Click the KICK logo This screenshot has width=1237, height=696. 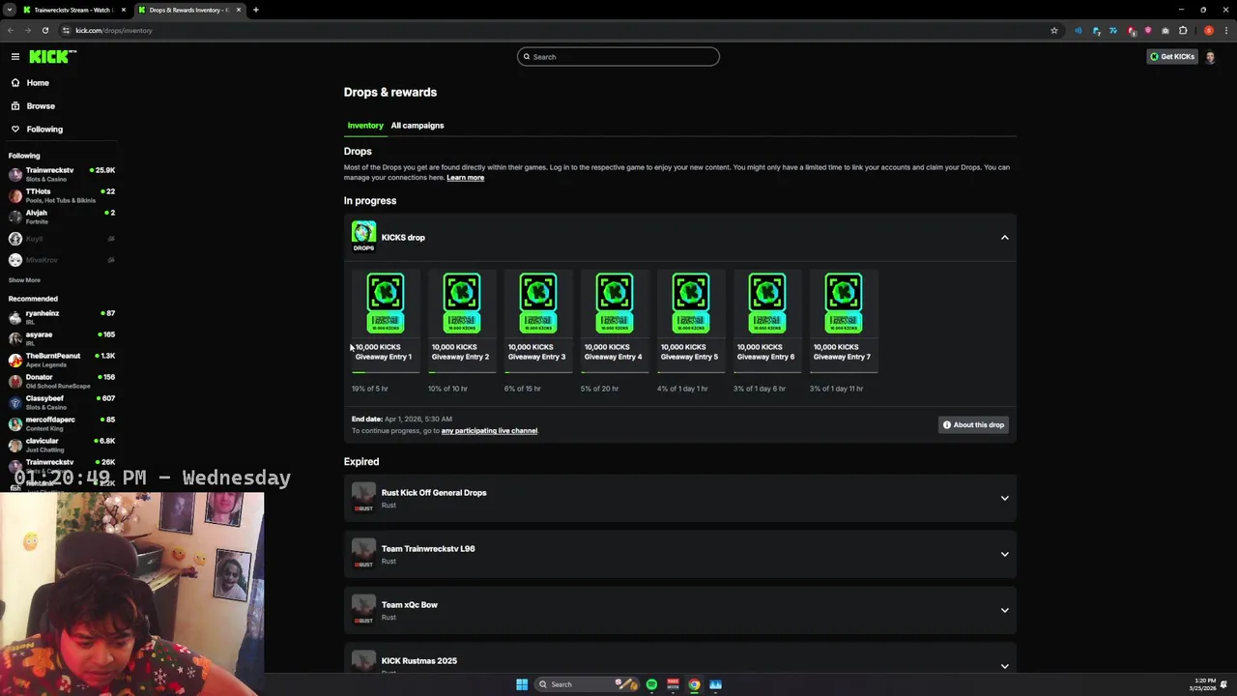(x=52, y=57)
